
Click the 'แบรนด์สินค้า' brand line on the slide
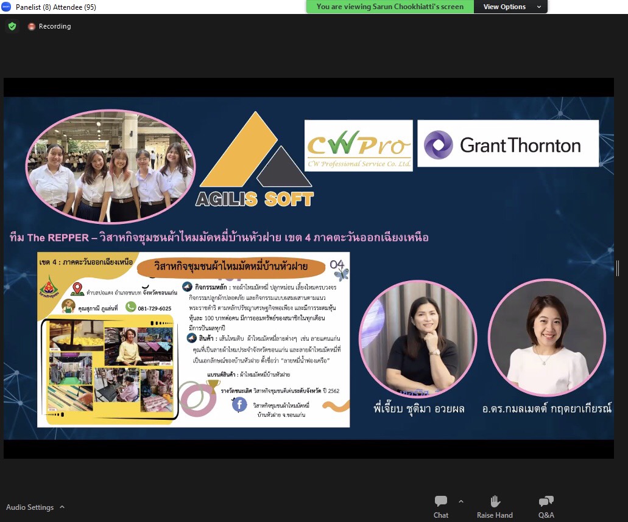click(x=249, y=374)
